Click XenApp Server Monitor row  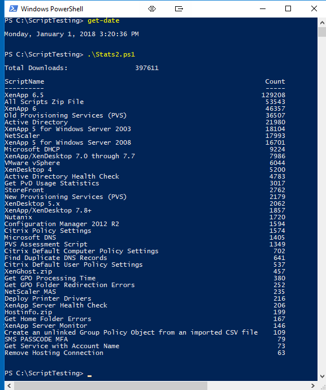(x=145, y=326)
